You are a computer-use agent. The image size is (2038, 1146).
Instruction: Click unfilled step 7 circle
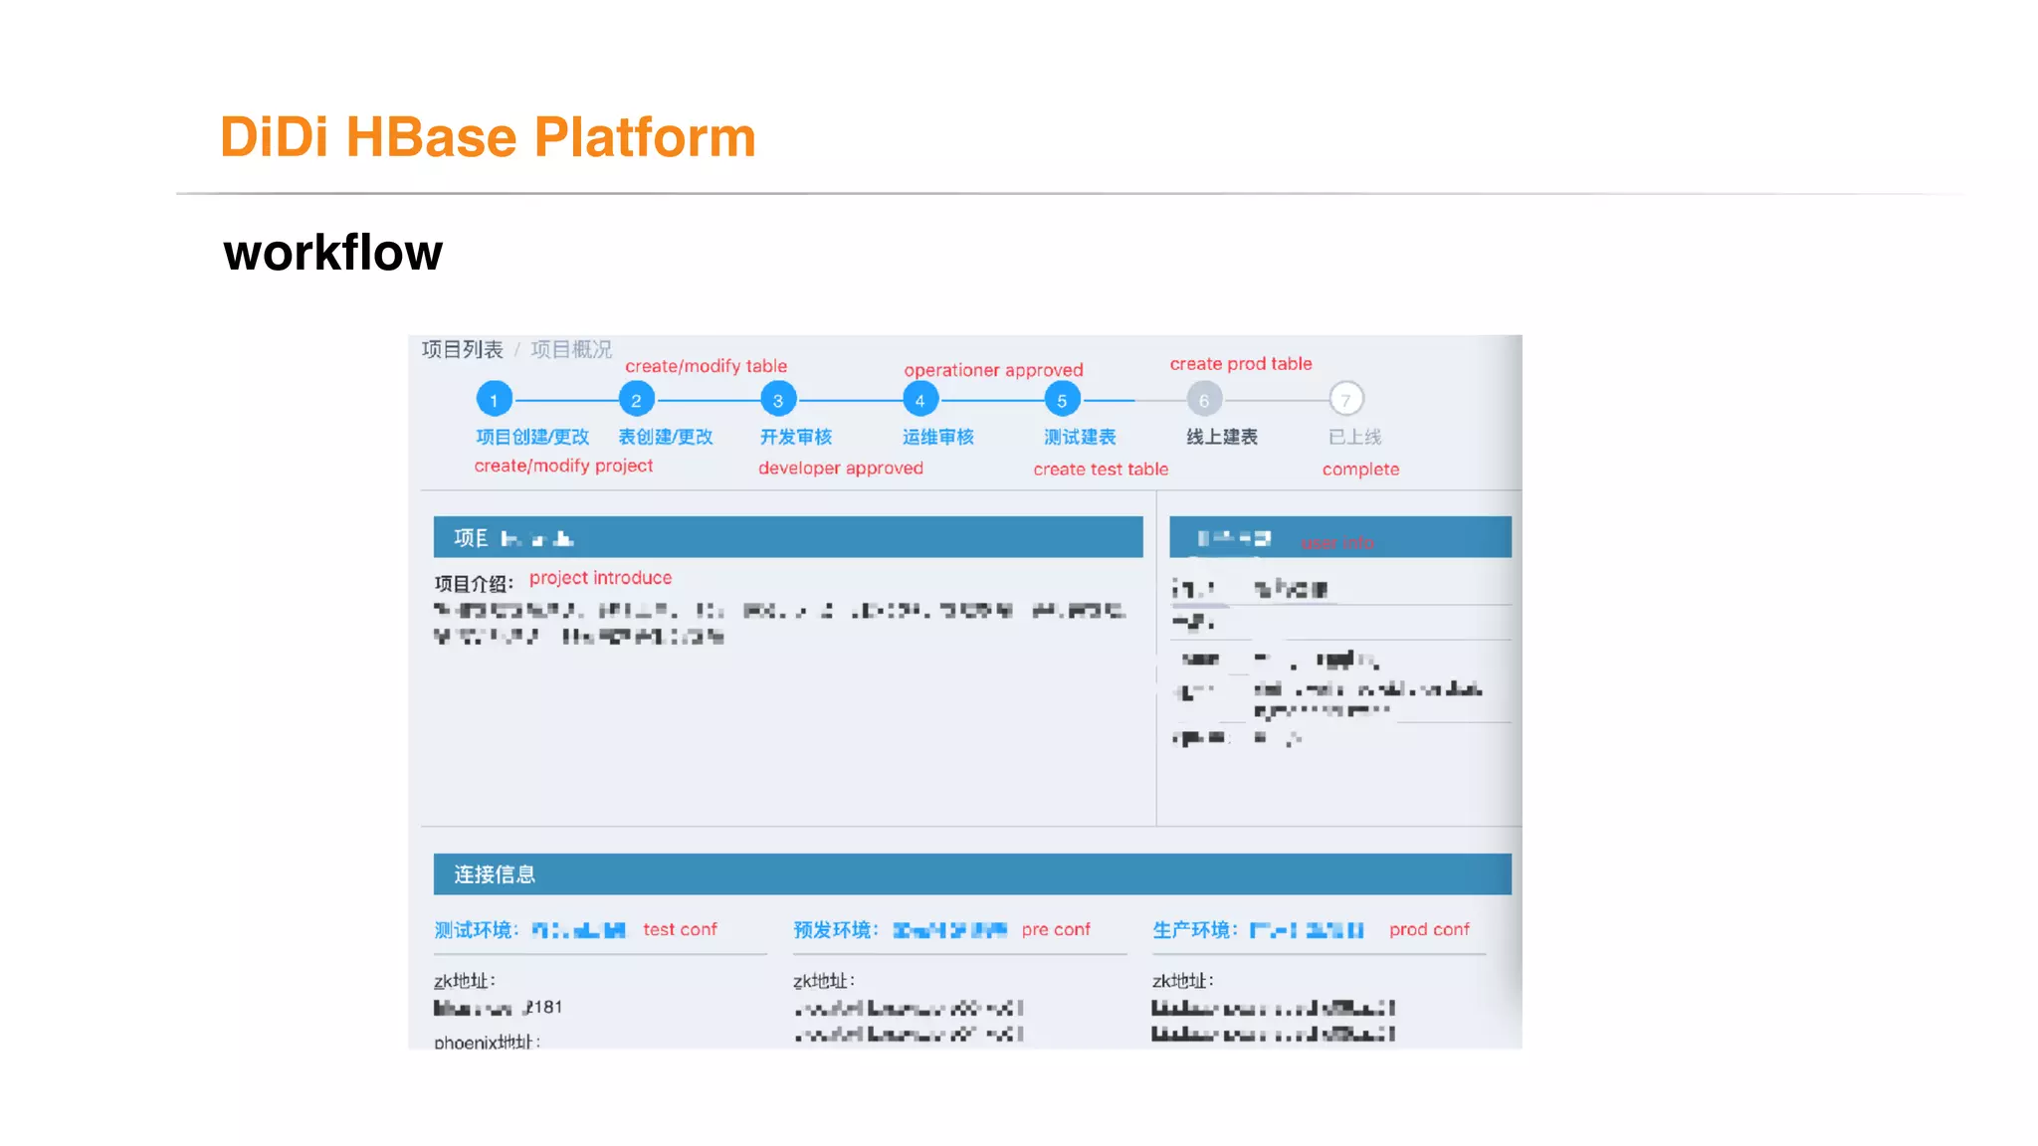(x=1346, y=400)
